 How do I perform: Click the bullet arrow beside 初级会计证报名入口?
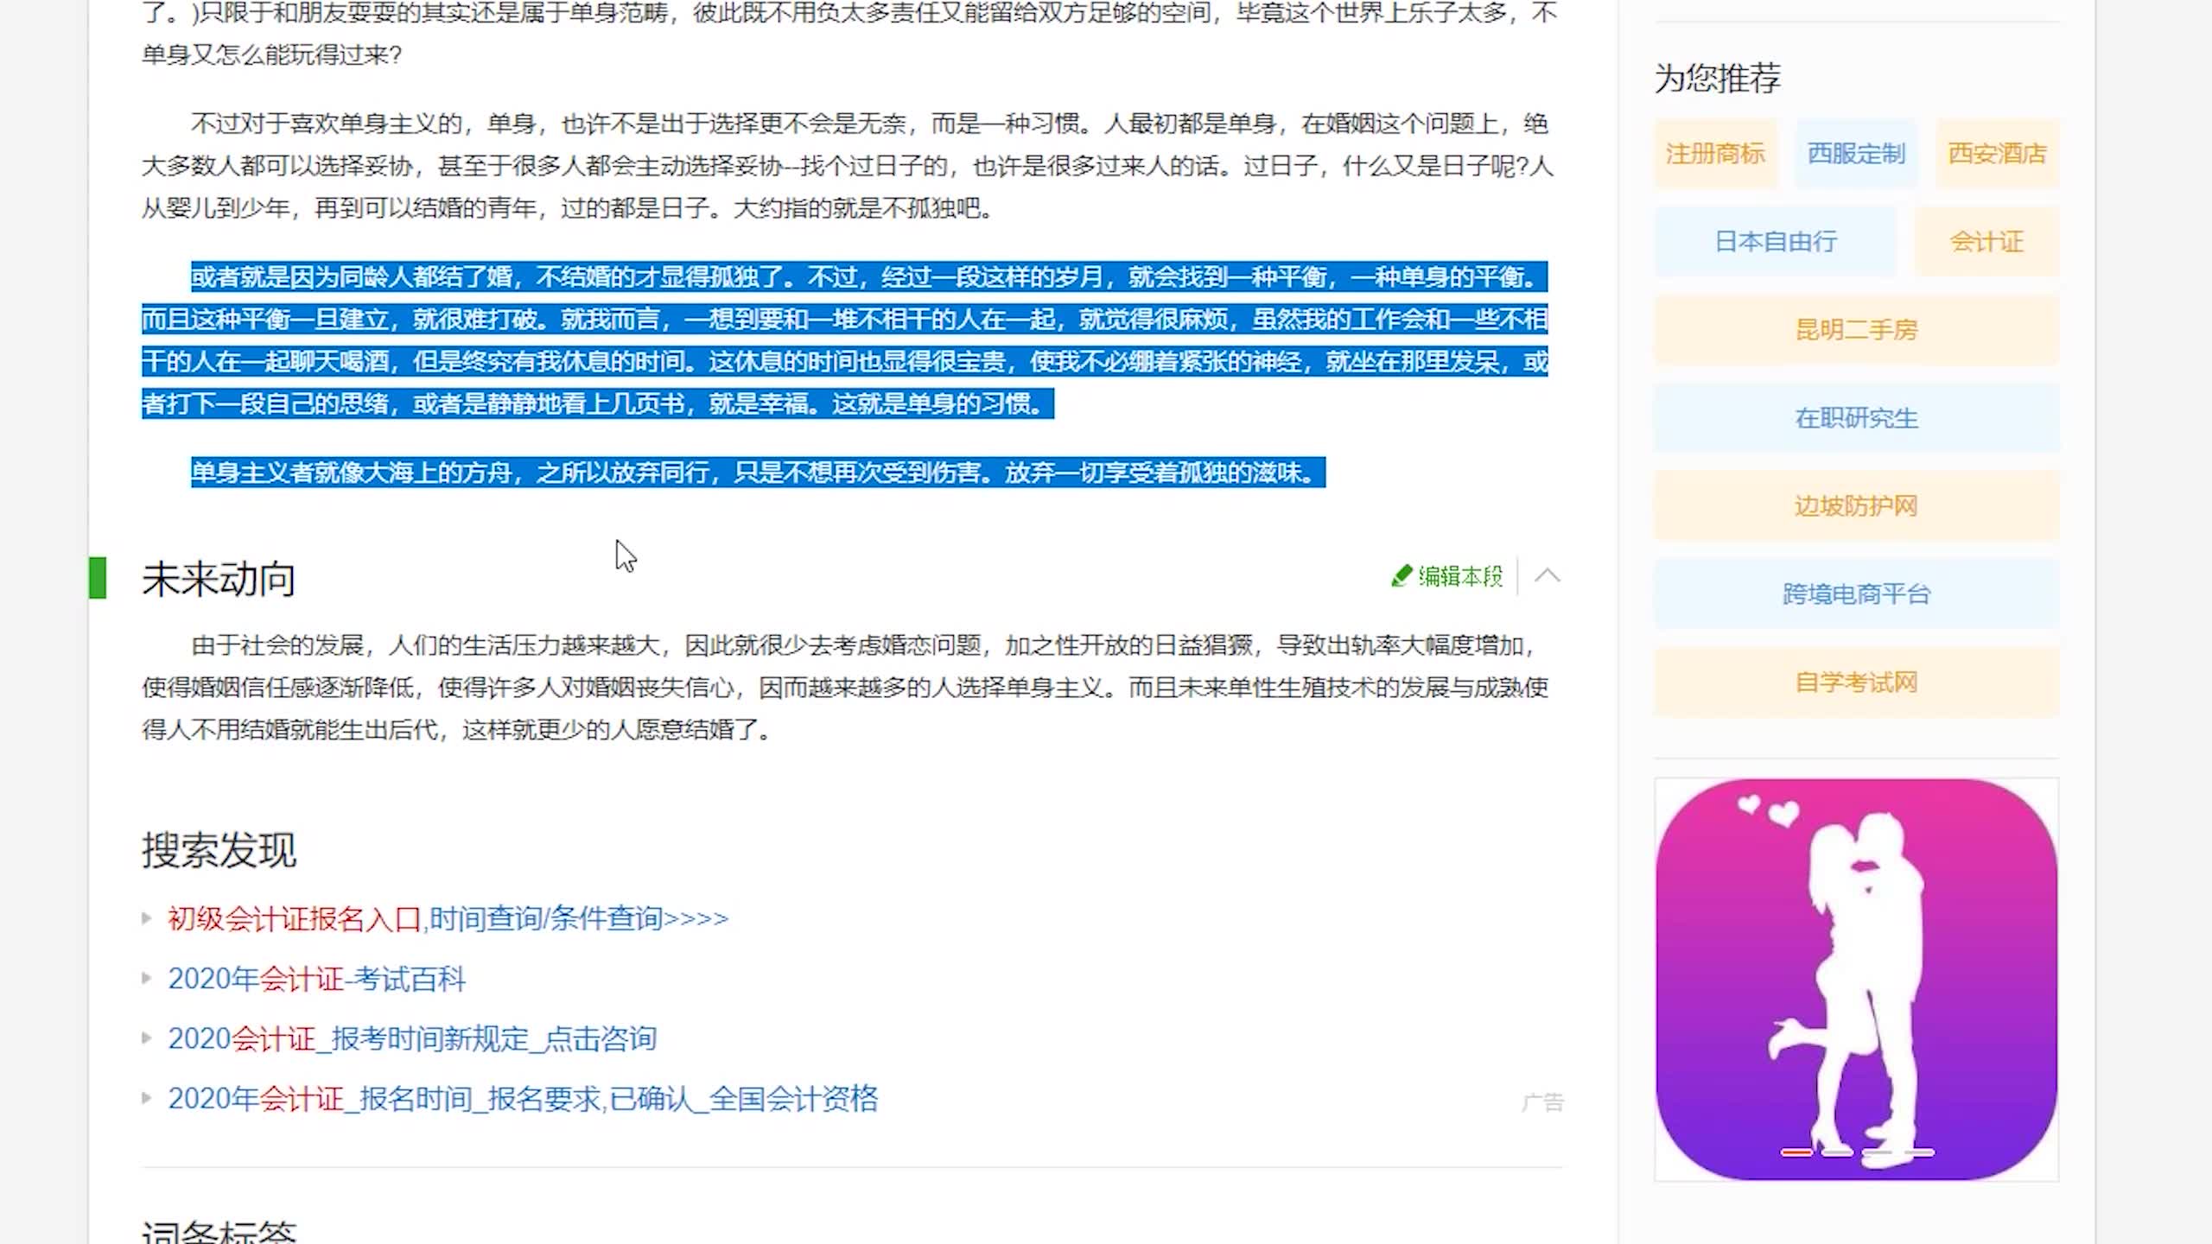(x=147, y=918)
